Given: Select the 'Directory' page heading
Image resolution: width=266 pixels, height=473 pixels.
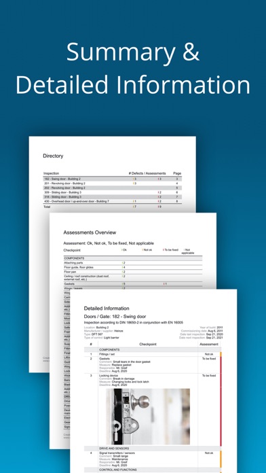Looking at the screenshot, I should pyautogui.click(x=53, y=156).
